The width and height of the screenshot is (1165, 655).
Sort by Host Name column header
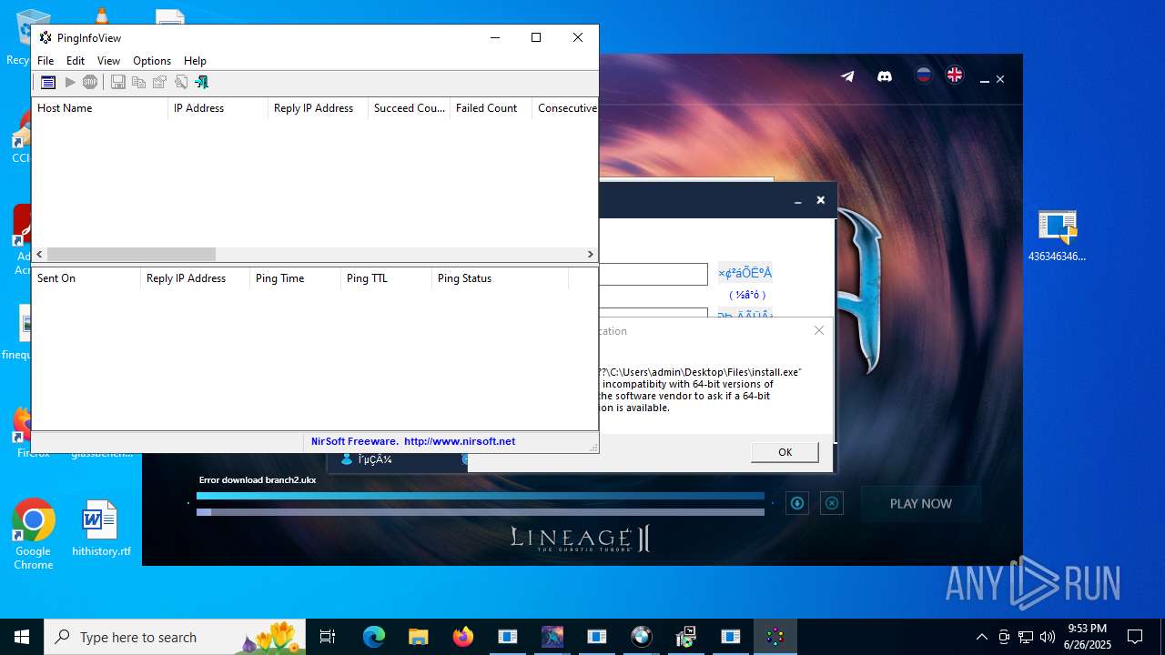[x=100, y=108]
